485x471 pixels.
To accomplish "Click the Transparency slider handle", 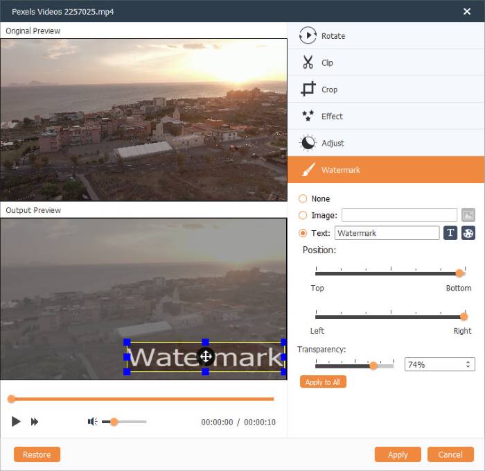I will click(x=373, y=366).
